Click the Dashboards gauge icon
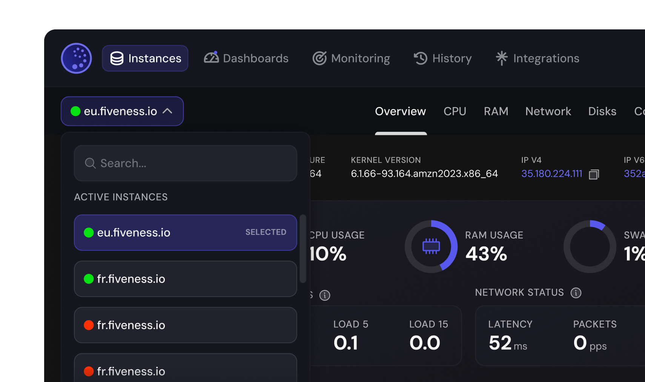Image resolution: width=645 pixels, height=382 pixels. (211, 58)
